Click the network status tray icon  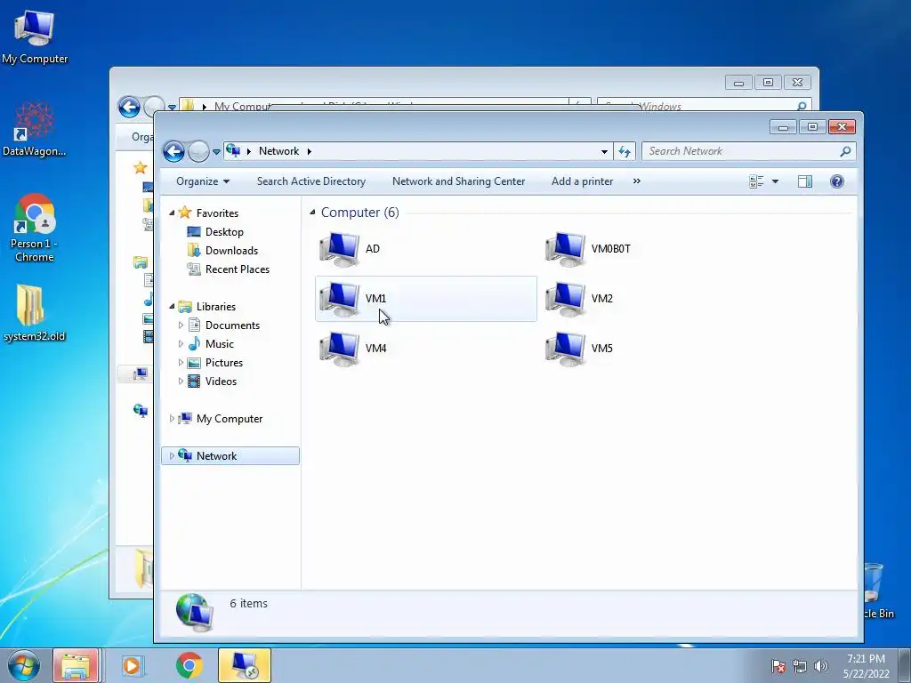(x=800, y=666)
